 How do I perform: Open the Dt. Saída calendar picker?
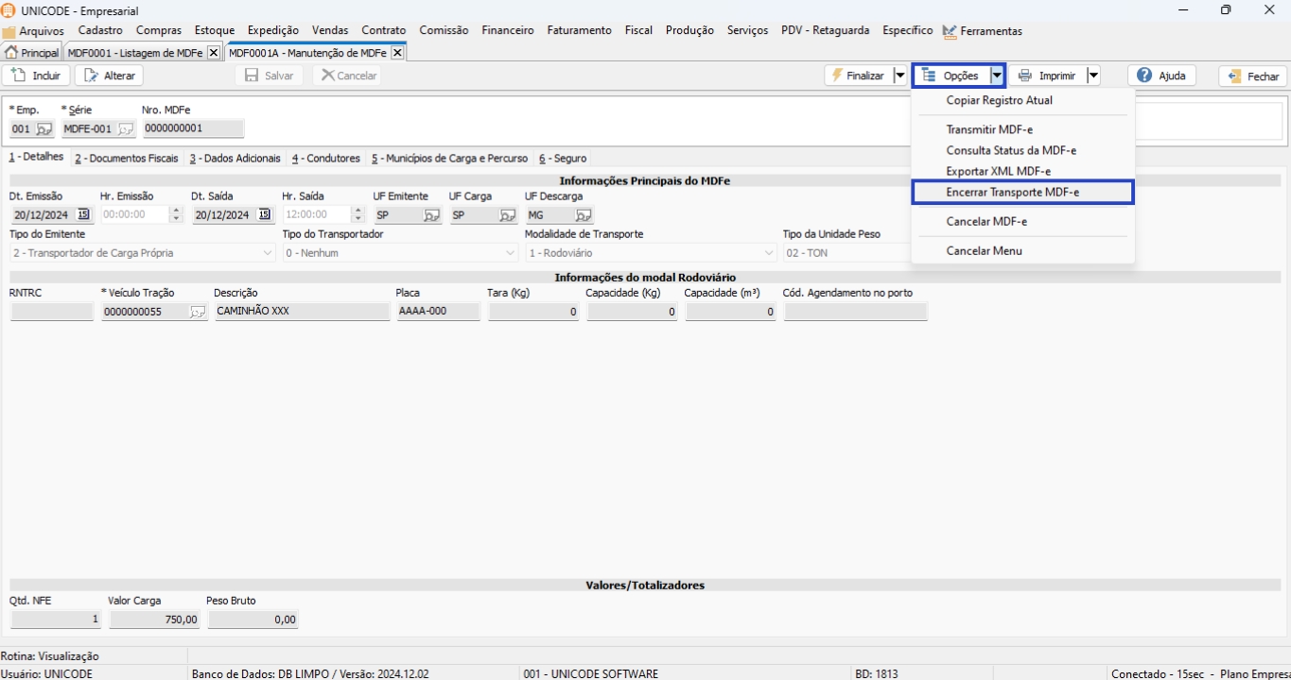pyautogui.click(x=265, y=215)
